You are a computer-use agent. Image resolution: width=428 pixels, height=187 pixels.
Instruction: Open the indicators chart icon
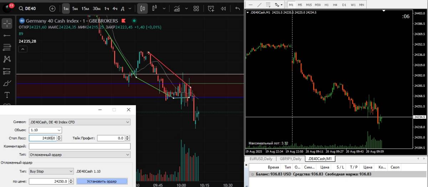coord(177,9)
